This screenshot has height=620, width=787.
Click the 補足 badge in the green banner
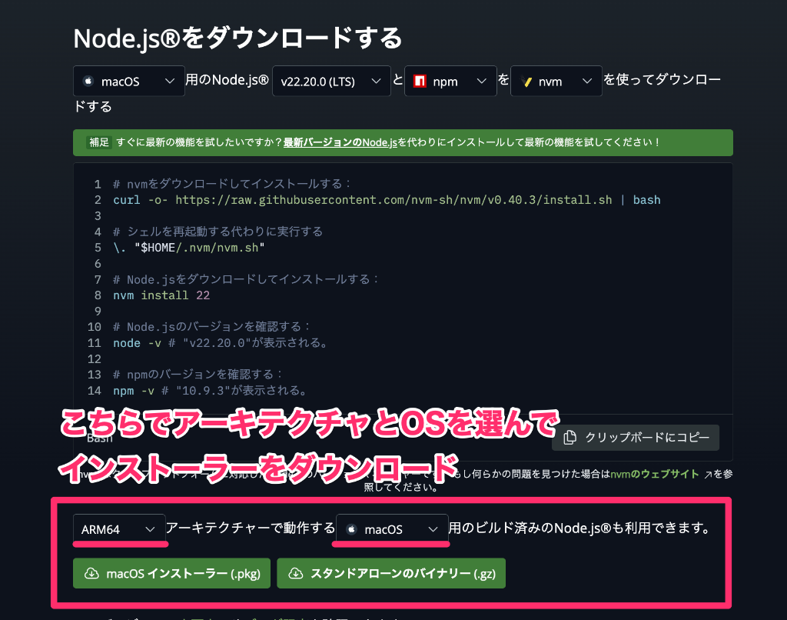pyautogui.click(x=99, y=142)
